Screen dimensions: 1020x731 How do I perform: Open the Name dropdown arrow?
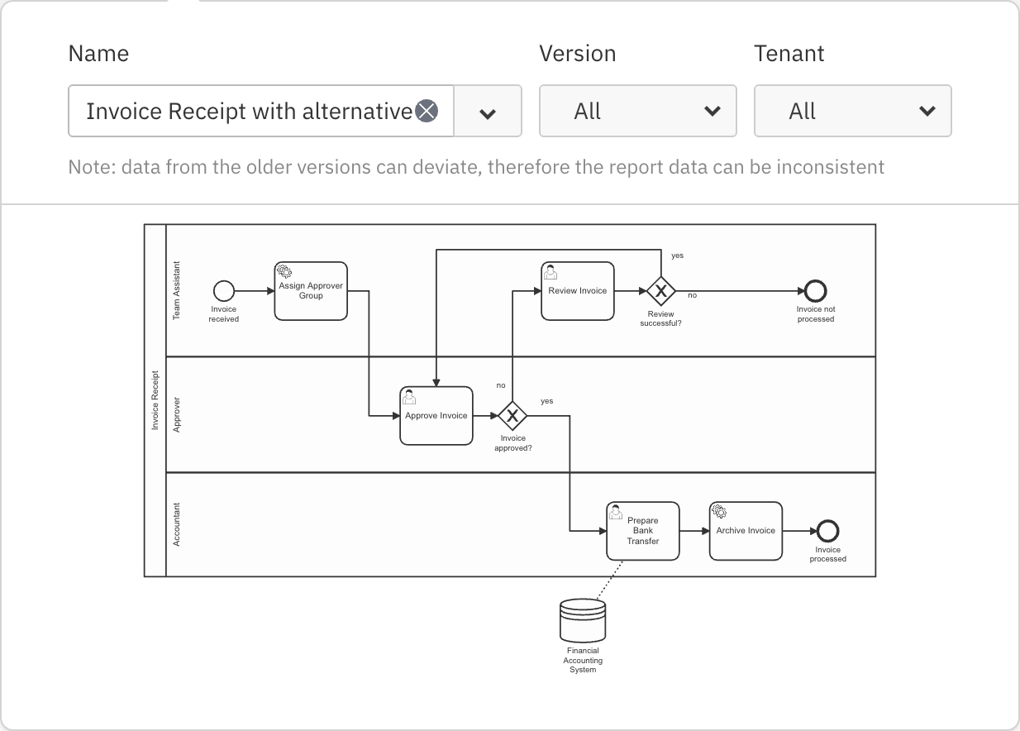pos(488,112)
